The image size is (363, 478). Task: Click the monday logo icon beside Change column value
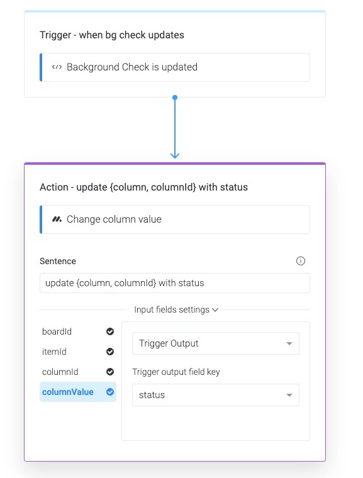[x=57, y=219]
